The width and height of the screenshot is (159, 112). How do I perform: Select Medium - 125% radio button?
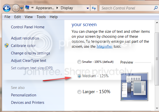click(79, 76)
